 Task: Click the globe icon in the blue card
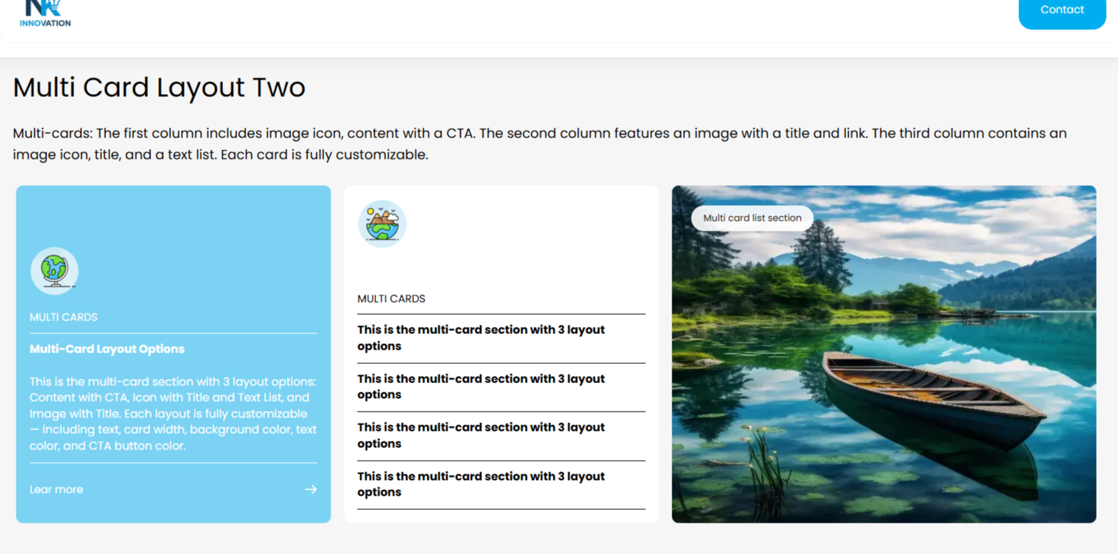tap(54, 271)
